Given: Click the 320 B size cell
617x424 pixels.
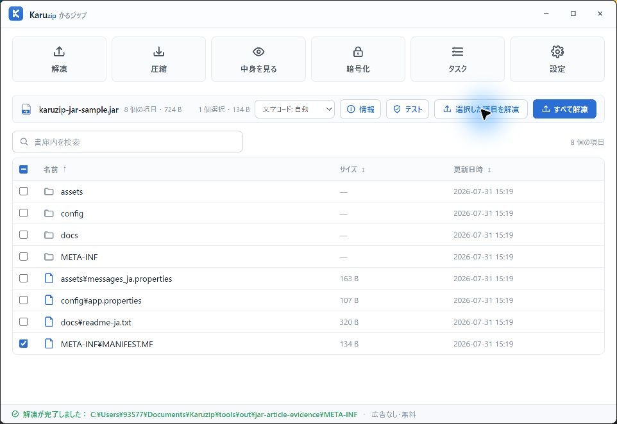Looking at the screenshot, I should [349, 322].
